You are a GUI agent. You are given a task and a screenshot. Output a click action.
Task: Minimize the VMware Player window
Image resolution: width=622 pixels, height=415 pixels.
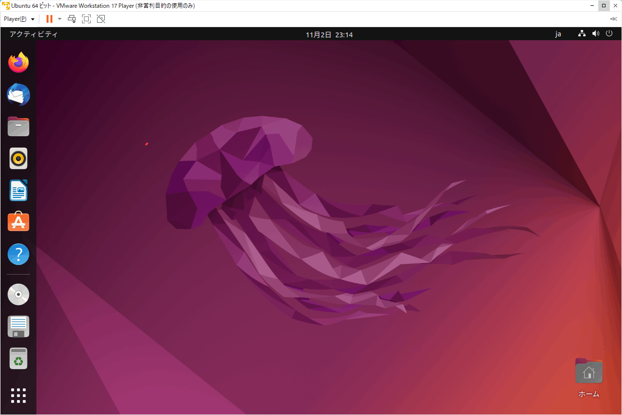click(592, 6)
